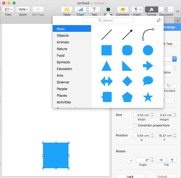Insert the curved line with edit points
The width and height of the screenshot is (181, 178).
point(148,35)
